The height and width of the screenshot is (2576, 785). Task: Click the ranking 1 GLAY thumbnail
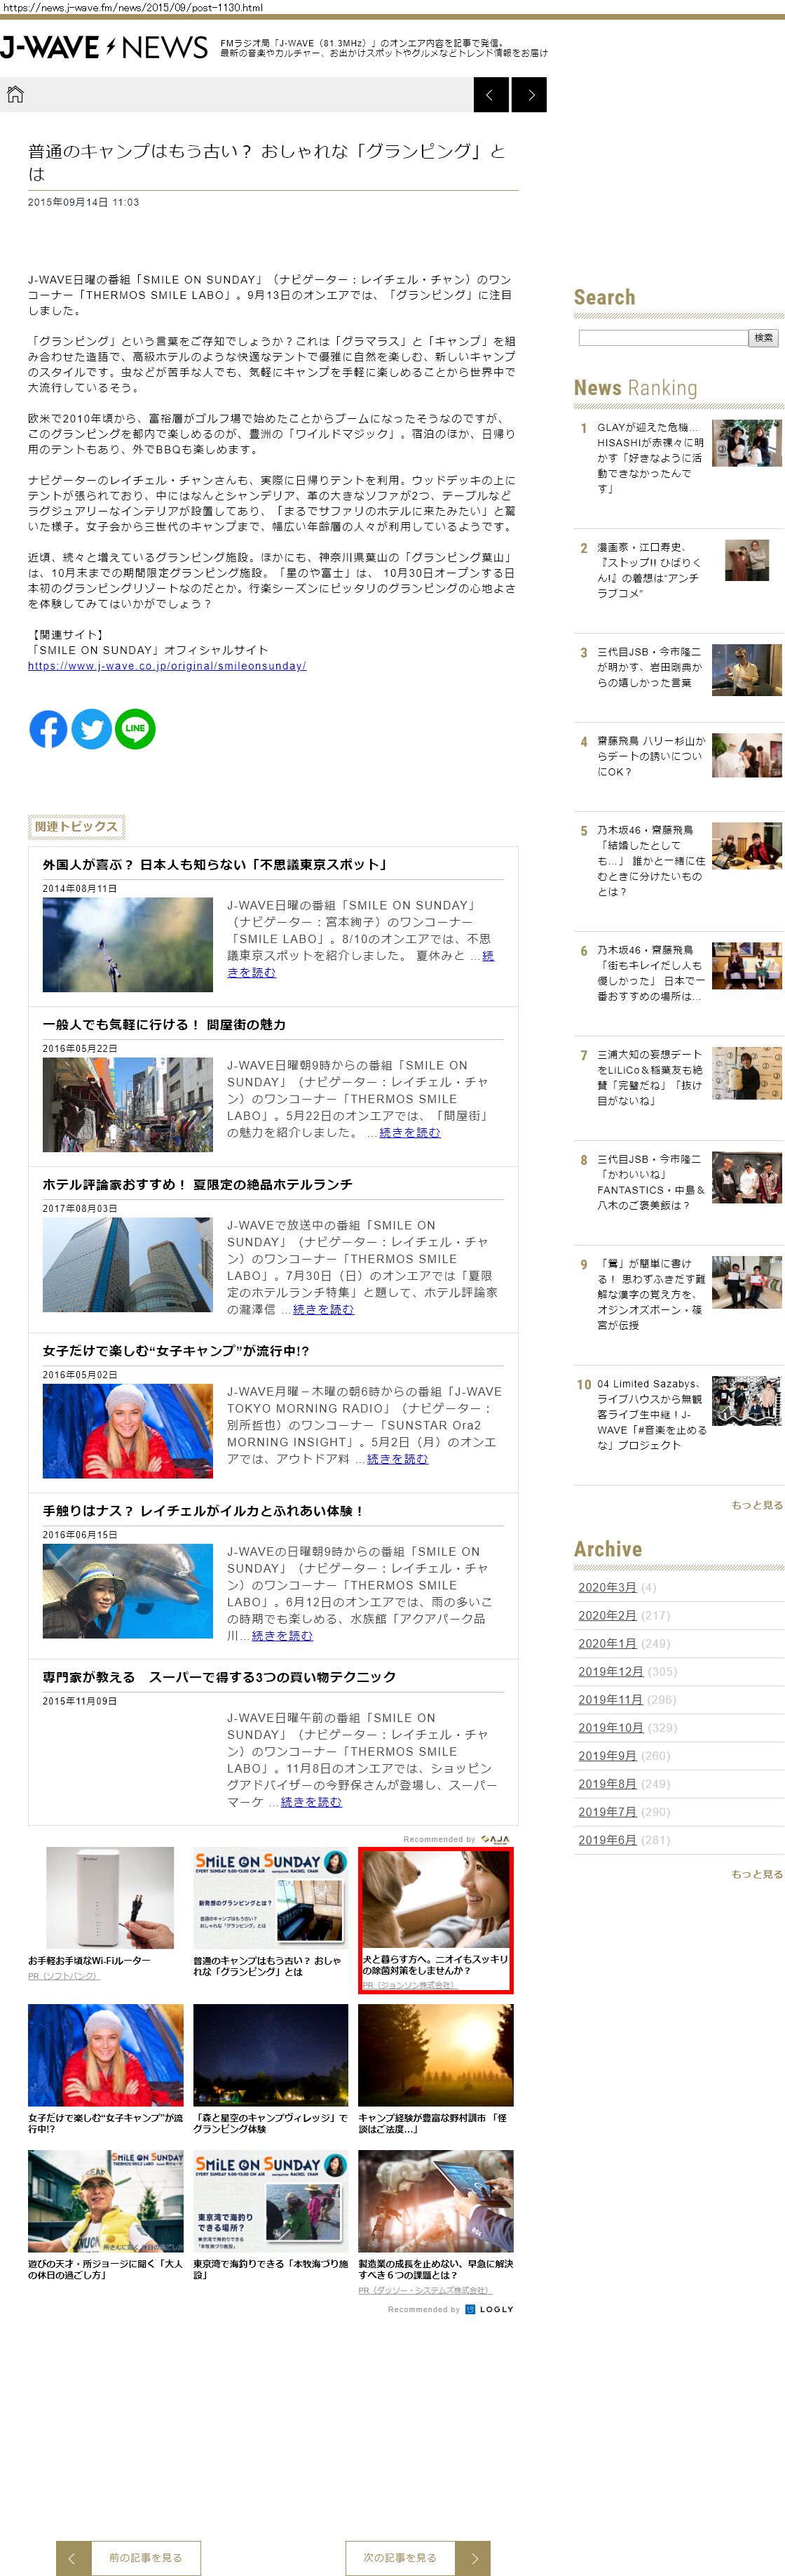pos(747,443)
